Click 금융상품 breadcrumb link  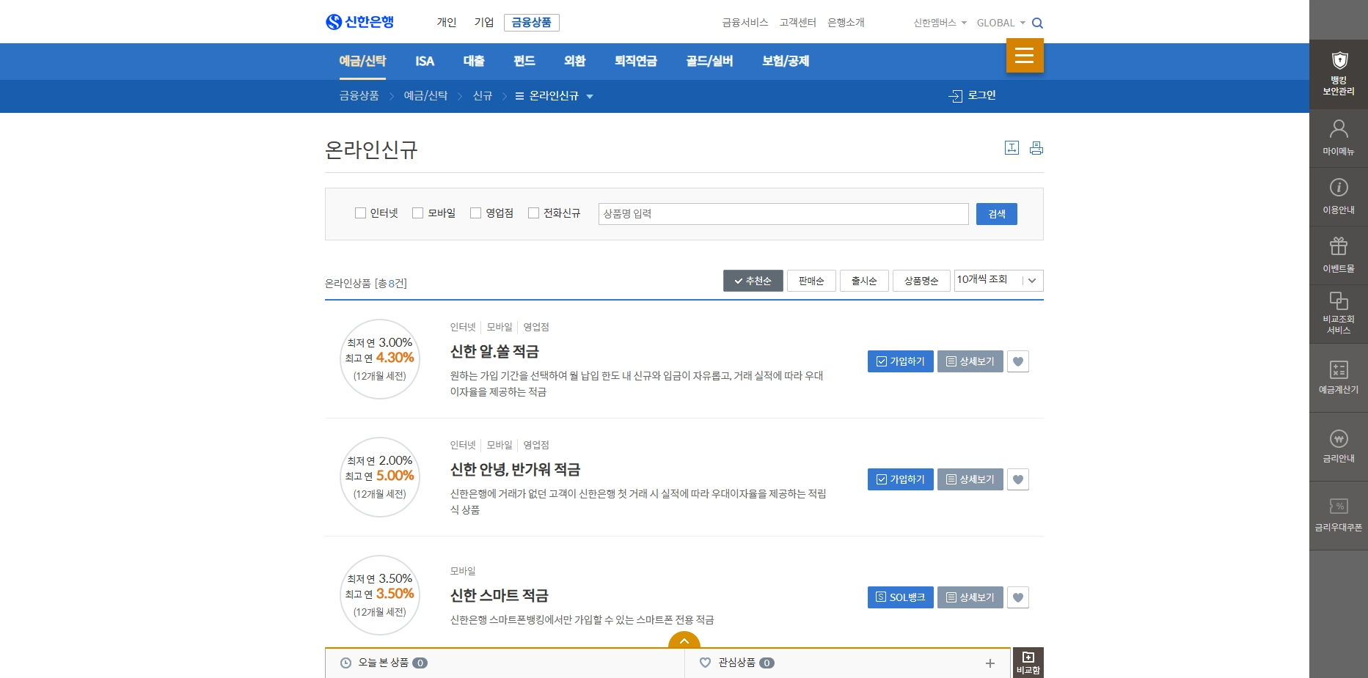tap(359, 96)
